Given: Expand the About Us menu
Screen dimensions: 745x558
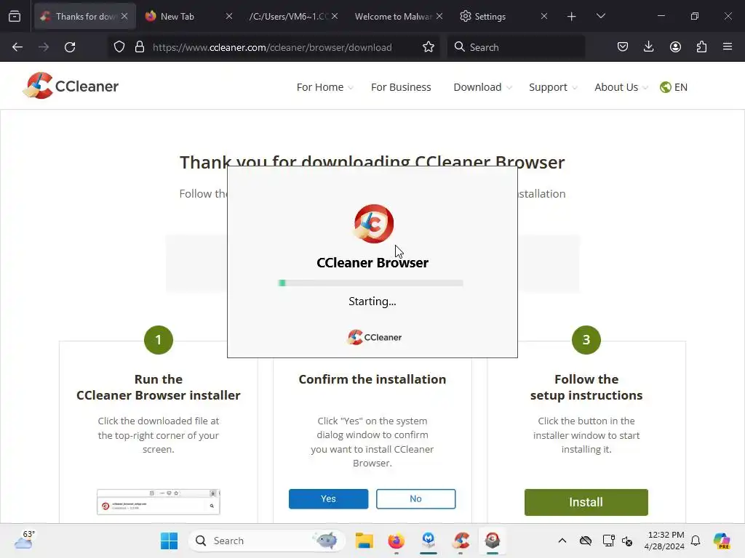Looking at the screenshot, I should click(621, 87).
